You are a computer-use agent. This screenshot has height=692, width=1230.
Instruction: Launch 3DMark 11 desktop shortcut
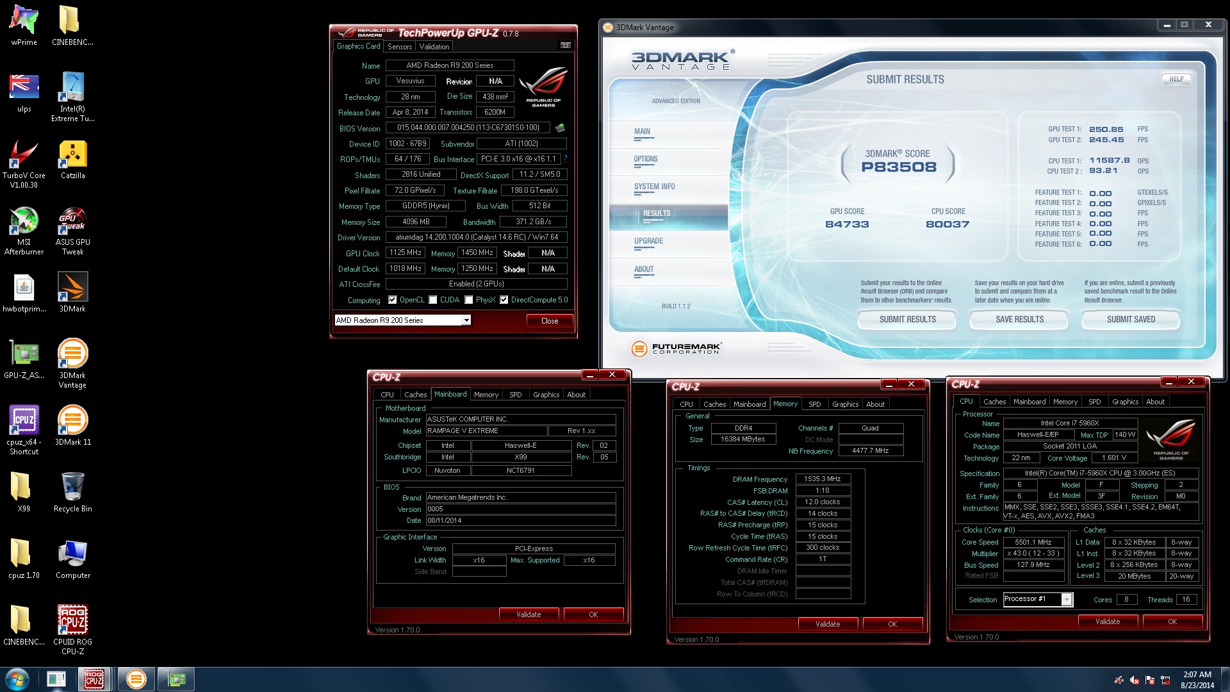(x=72, y=426)
